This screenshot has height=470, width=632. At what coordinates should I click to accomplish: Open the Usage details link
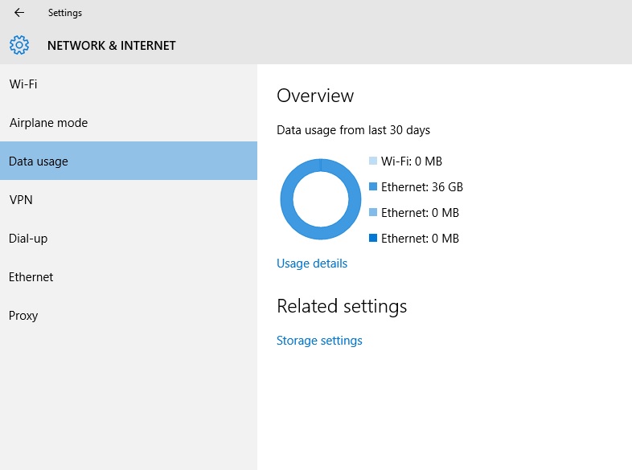[311, 264]
